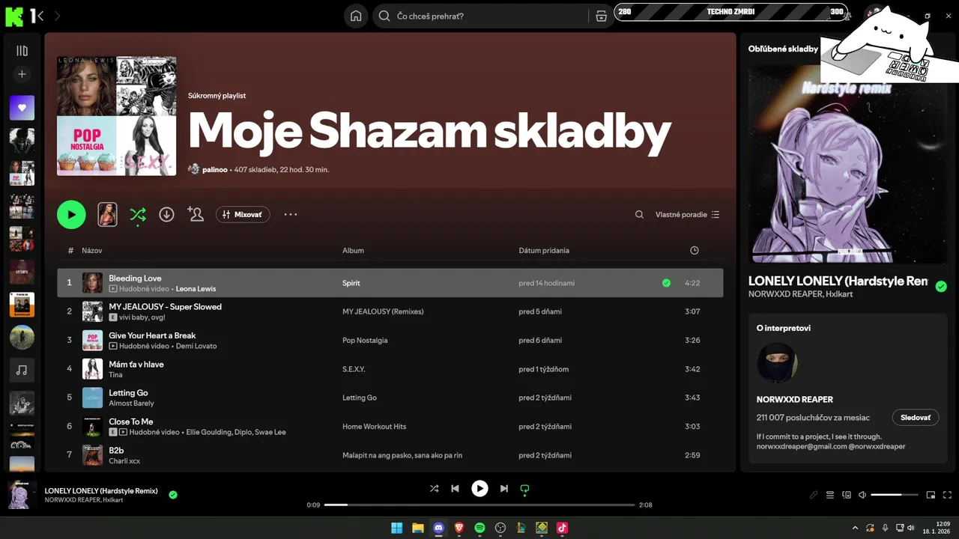Click the small album preview next to play
Screen dimensions: 959x539
107,215
